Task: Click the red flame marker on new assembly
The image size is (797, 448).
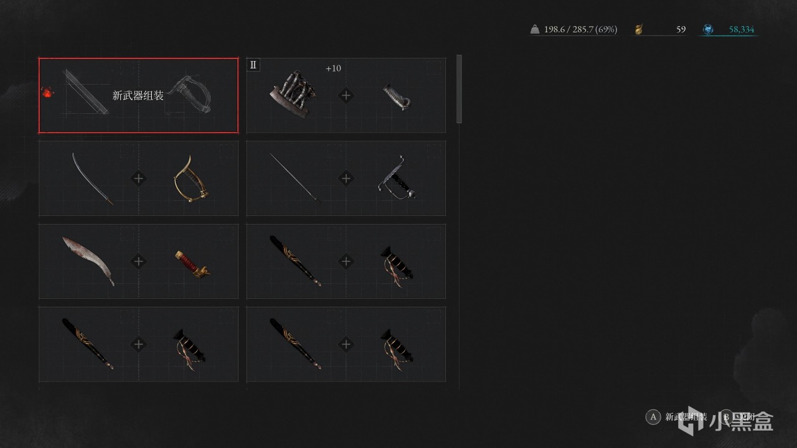Action: [x=47, y=92]
